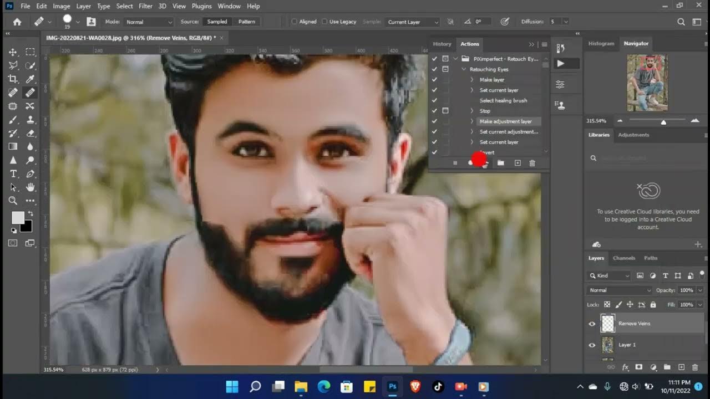Select the Crop tool

click(13, 79)
